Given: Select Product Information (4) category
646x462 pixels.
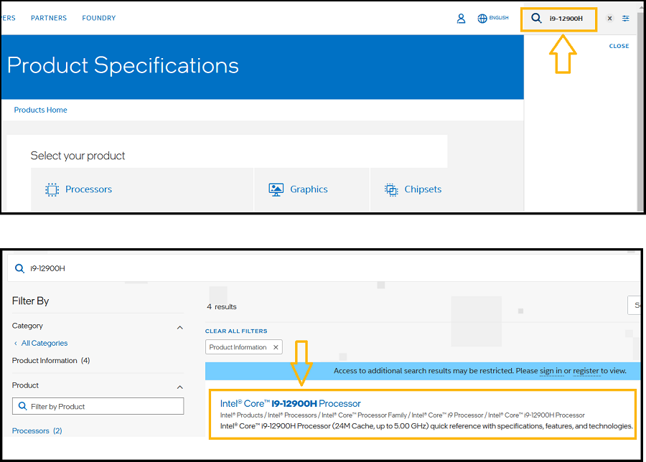Looking at the screenshot, I should coord(51,360).
